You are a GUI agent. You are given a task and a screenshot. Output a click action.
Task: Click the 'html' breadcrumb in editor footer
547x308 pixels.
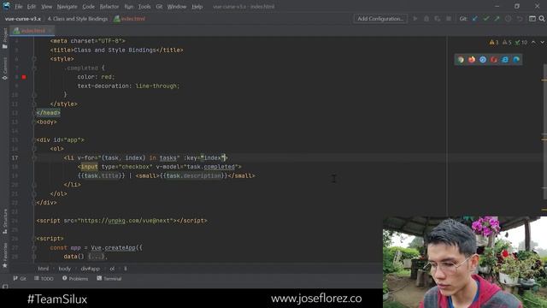[44, 269]
